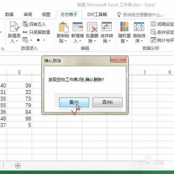
Task: Expand dropdown arrow next to clock table icon
Action: pos(31,40)
